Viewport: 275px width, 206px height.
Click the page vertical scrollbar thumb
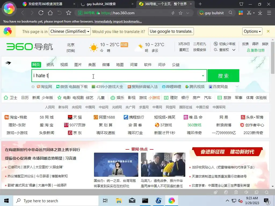click(273, 58)
